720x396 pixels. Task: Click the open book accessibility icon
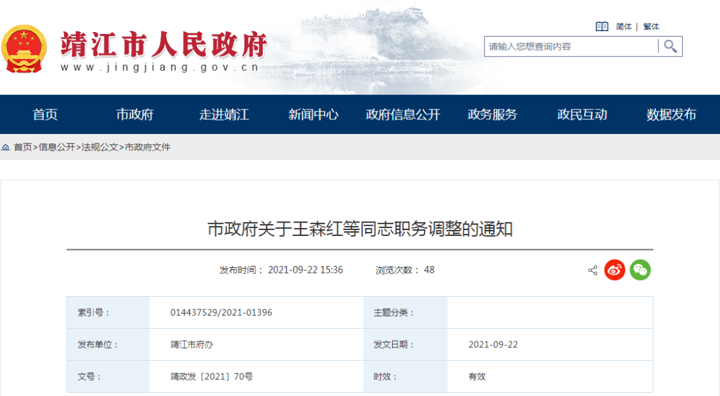point(601,27)
